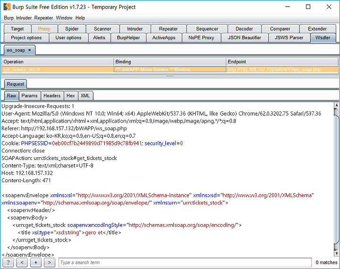The width and height of the screenshot is (340, 269).
Task: Go to next search match button
Action: click(50, 262)
